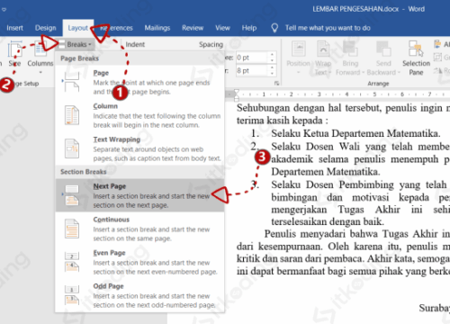Select the Layout ribbon tab
Image resolution: width=450 pixels, height=324 pixels.
coord(78,28)
